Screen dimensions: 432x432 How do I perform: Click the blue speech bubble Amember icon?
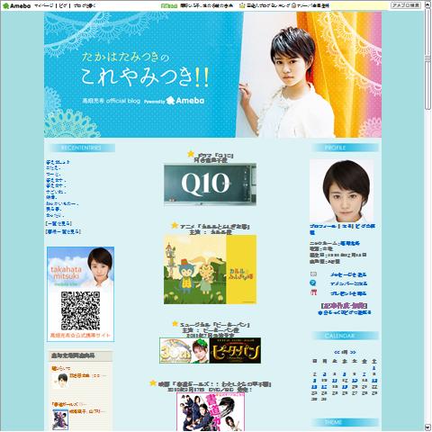click(x=313, y=283)
